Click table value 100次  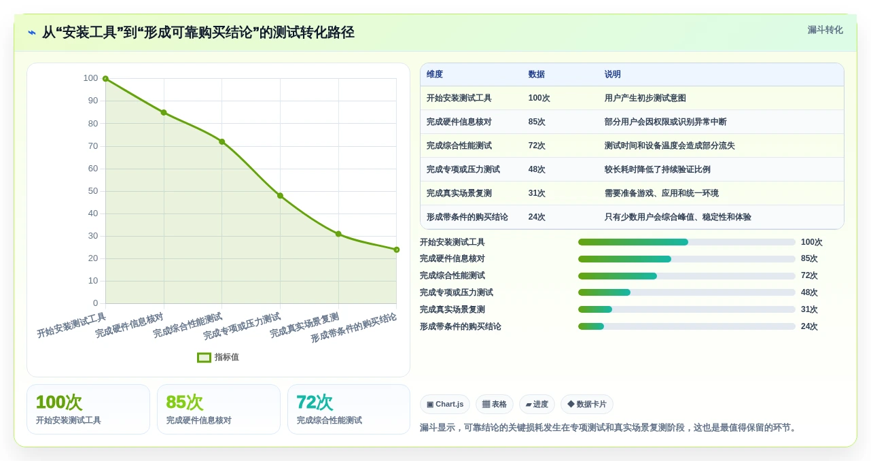(539, 99)
